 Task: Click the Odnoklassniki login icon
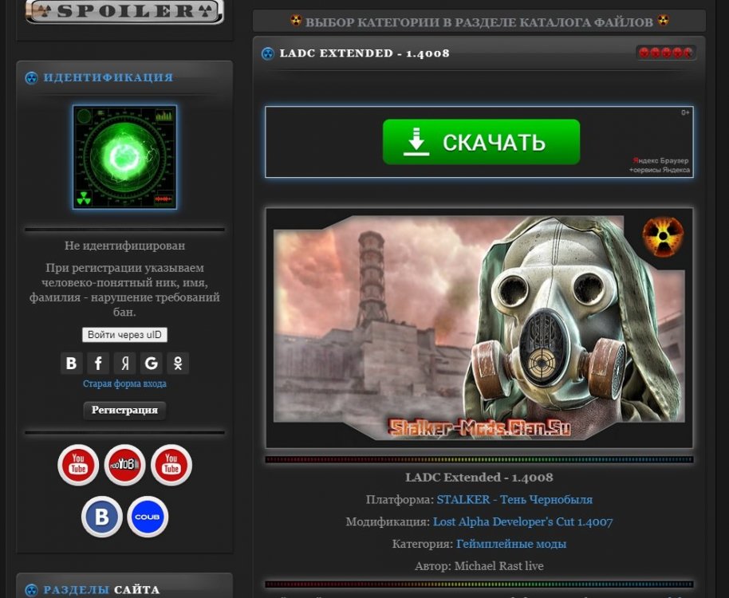click(177, 363)
